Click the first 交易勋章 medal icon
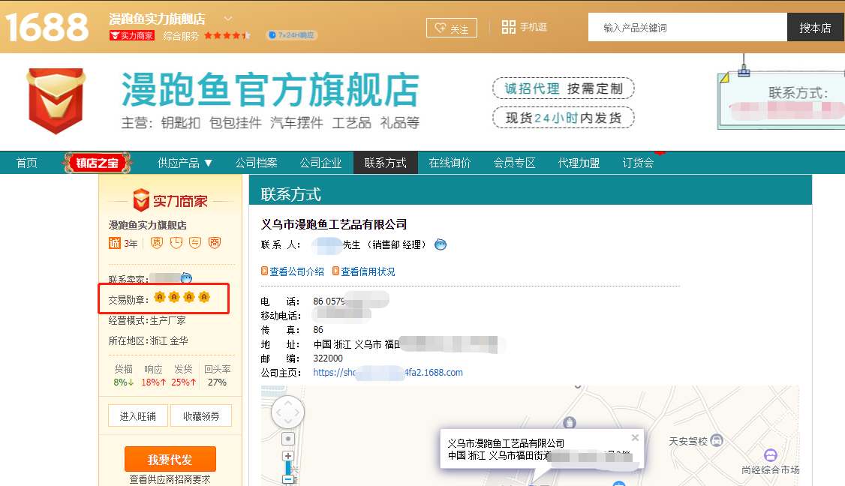Screen dimensions: 845x486 pyautogui.click(x=160, y=297)
